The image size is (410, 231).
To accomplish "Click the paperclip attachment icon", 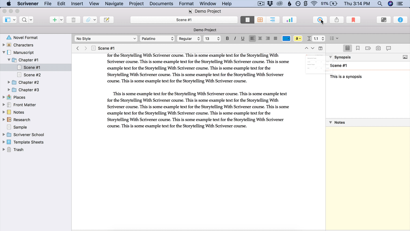I will 88,20.
